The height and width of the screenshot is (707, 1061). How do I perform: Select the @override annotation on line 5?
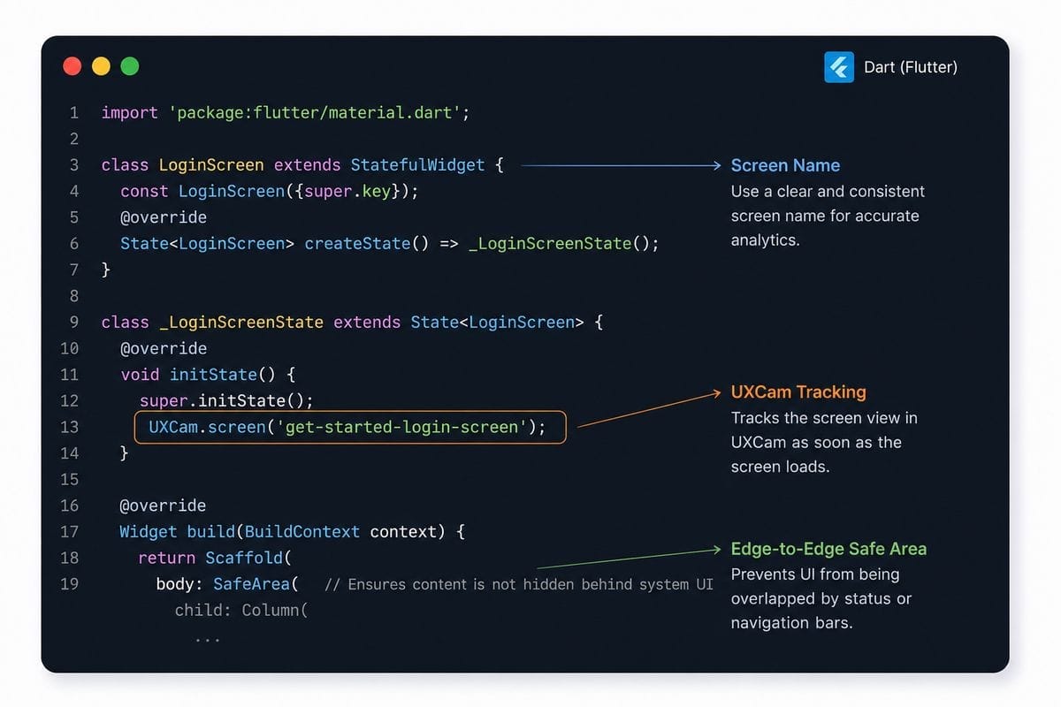(164, 217)
